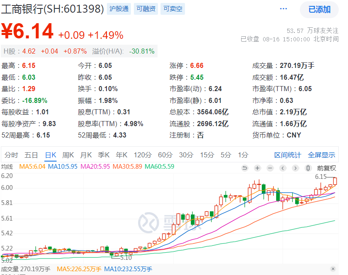348x275 pixels.
Task: Move chart right with the right chevron
Action: [x=295, y=168]
